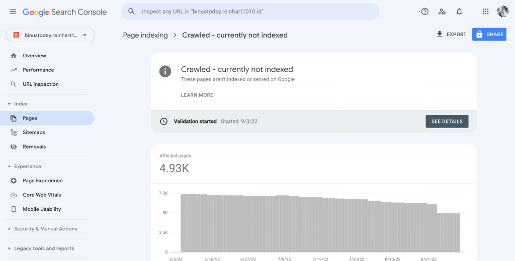
Task: Open the Sitemaps page
Action: click(34, 133)
